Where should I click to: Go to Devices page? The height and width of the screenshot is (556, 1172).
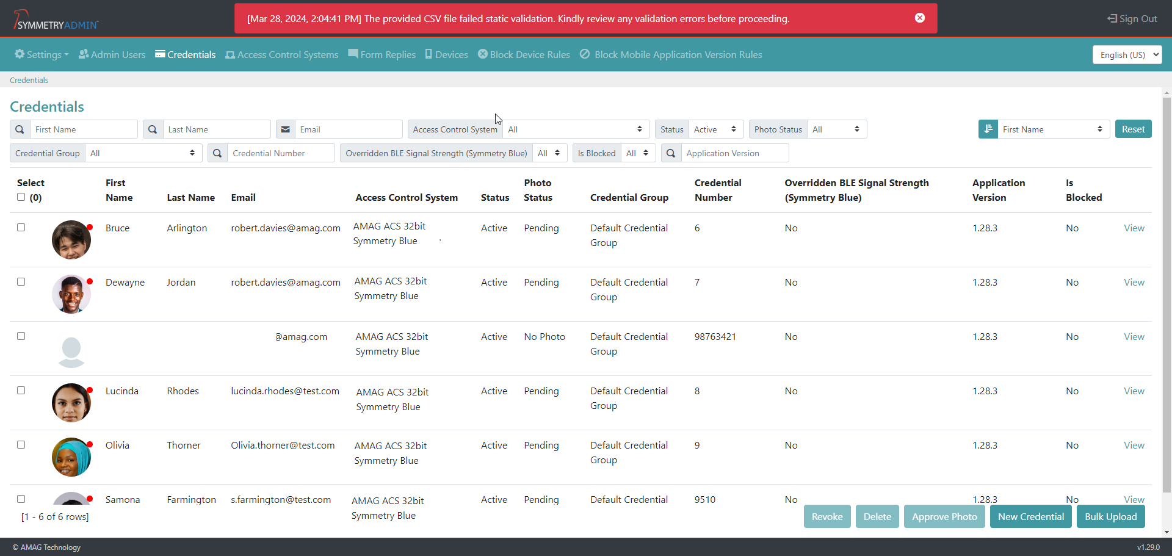click(447, 54)
